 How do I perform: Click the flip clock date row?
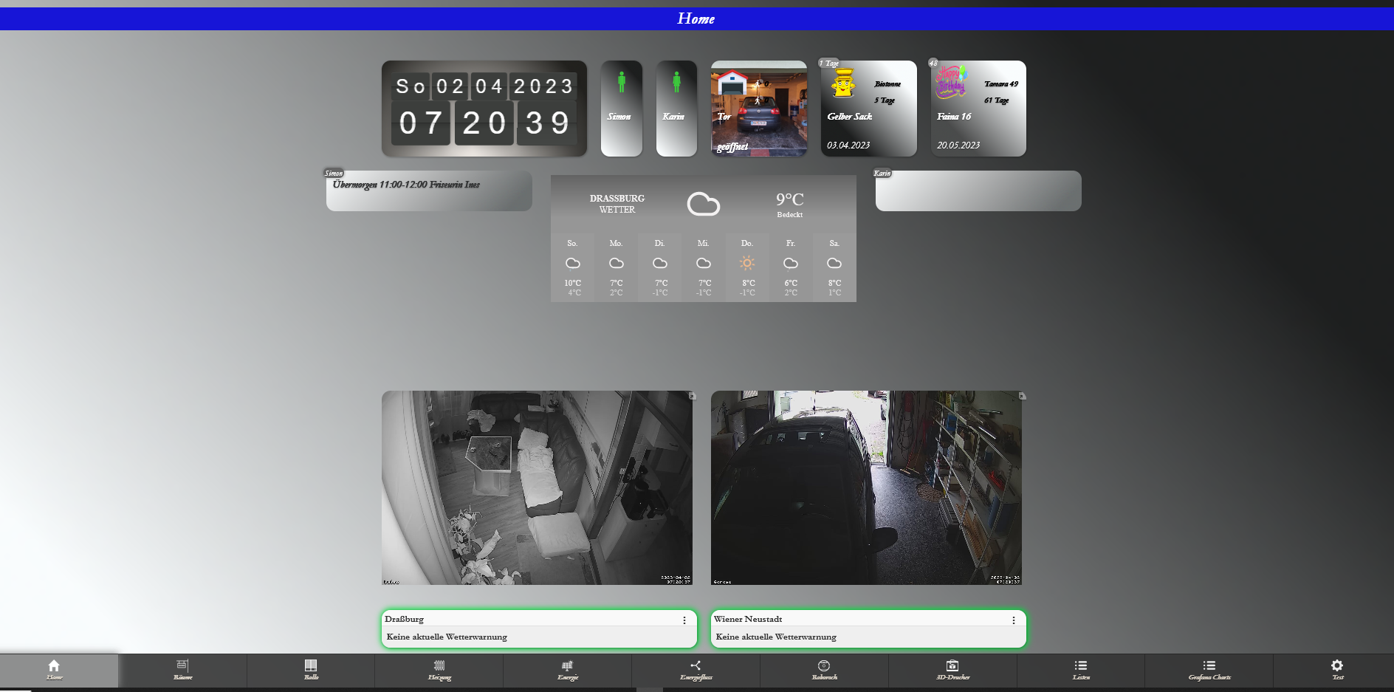[x=484, y=86]
